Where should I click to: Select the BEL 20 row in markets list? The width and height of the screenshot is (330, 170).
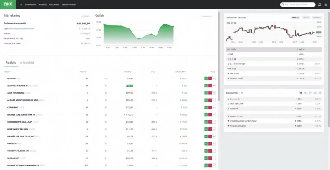(x=274, y=50)
